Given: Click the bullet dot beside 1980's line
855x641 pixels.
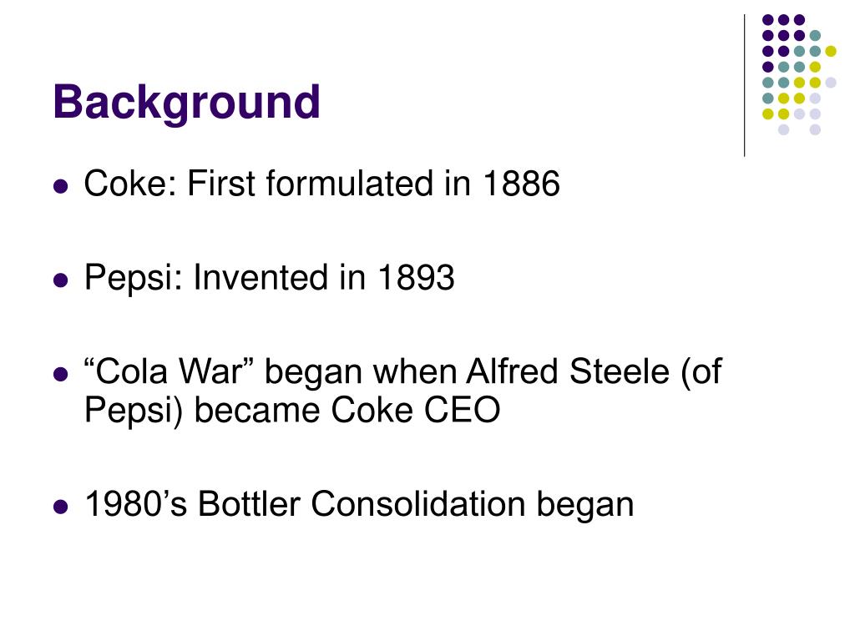Looking at the screenshot, I should tap(60, 507).
